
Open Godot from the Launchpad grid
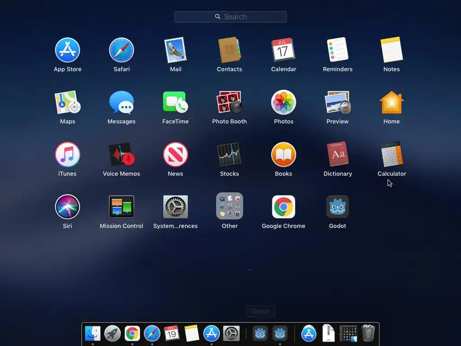click(338, 206)
